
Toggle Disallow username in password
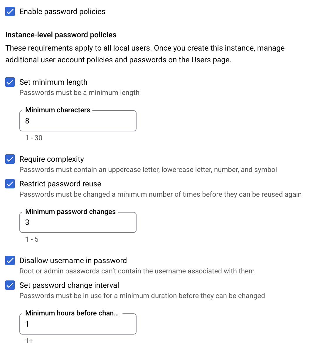tap(10, 260)
